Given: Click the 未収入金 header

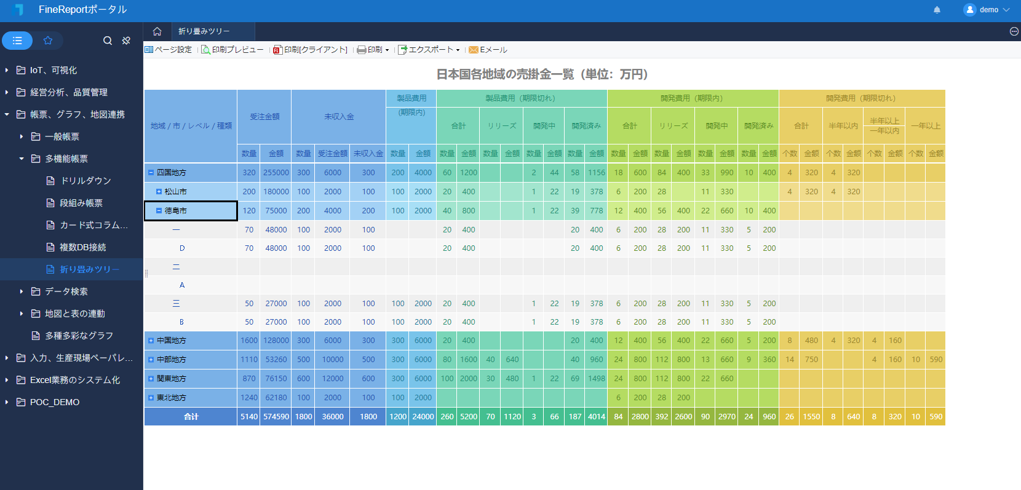Looking at the screenshot, I should [x=339, y=117].
